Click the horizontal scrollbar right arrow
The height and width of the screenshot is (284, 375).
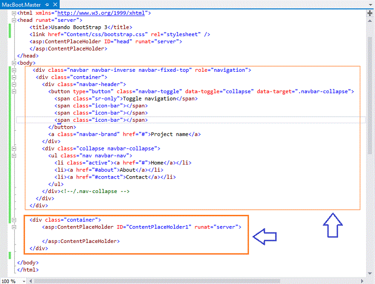coord(362,281)
